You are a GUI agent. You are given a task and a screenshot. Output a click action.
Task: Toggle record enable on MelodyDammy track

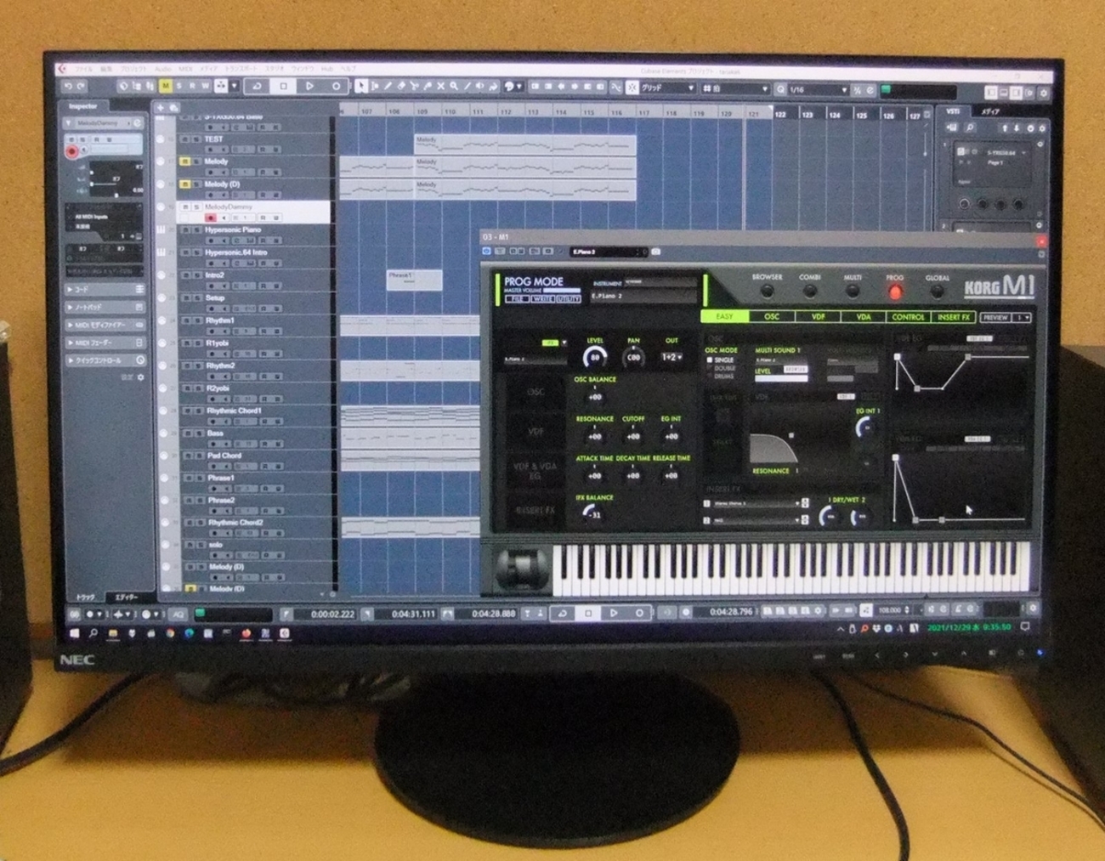(210, 218)
